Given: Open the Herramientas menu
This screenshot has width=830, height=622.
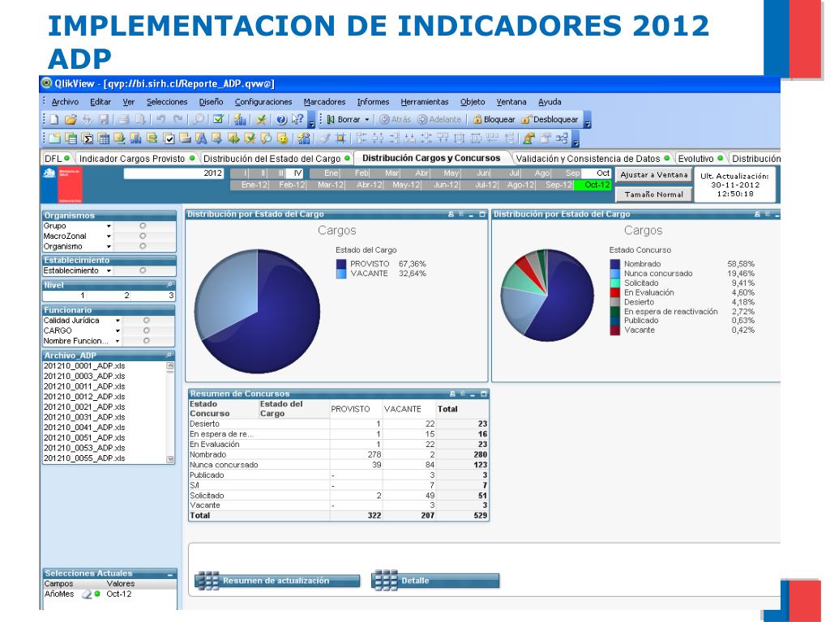Looking at the screenshot, I should 425,101.
